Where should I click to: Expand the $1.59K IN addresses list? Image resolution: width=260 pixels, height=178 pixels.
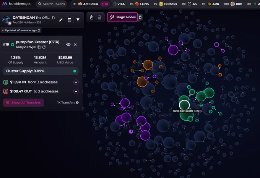pos(76,82)
